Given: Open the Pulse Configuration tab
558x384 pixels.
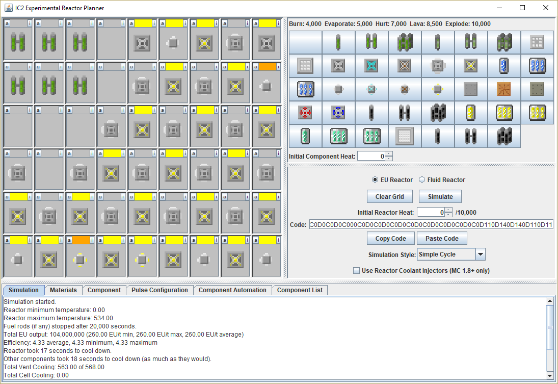Looking at the screenshot, I should tap(160, 290).
